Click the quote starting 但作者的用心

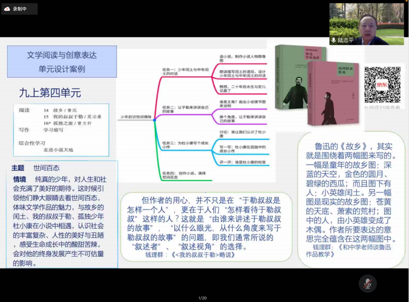click(204, 223)
